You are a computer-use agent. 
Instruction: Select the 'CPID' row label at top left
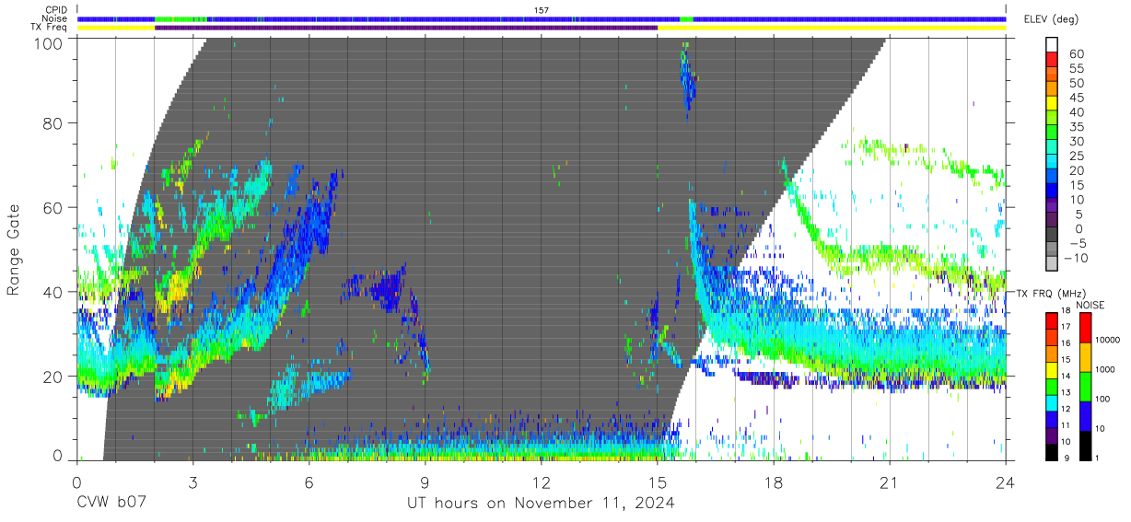[x=54, y=9]
